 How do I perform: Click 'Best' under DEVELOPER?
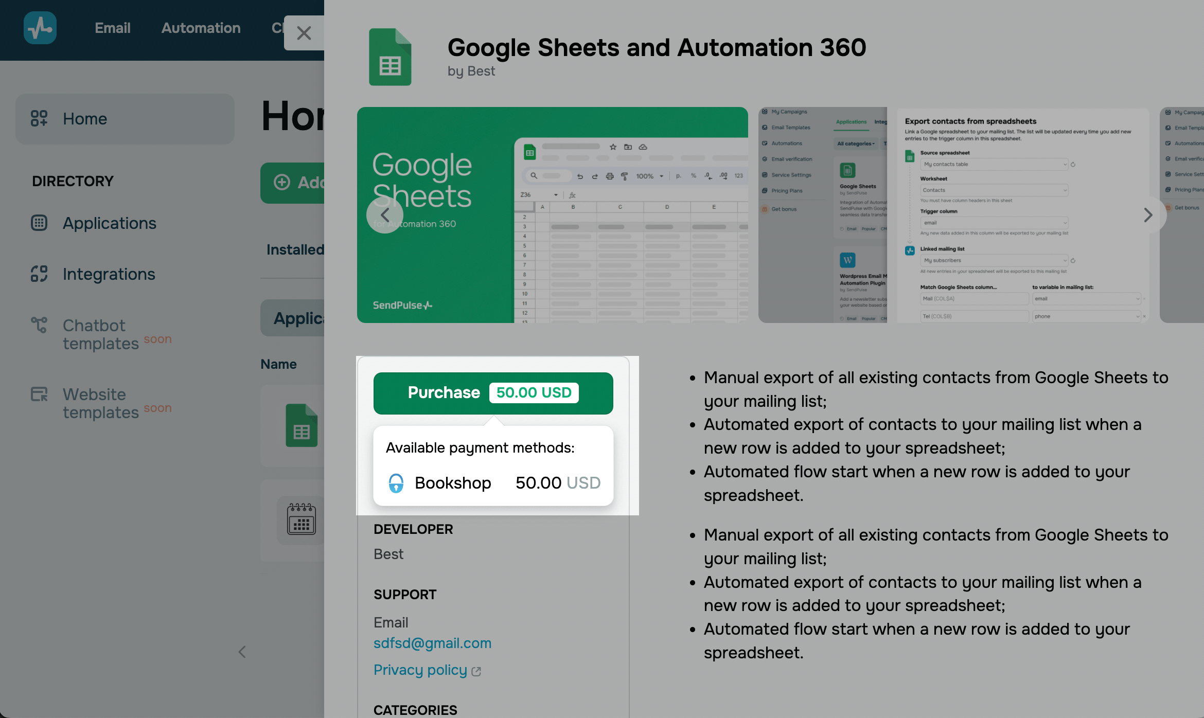click(388, 554)
